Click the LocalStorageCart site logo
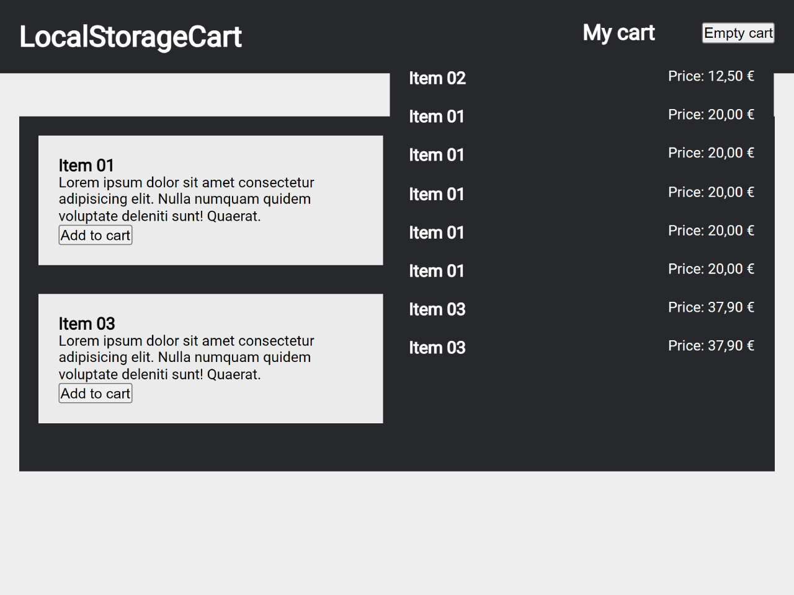The width and height of the screenshot is (794, 595). coord(130,37)
